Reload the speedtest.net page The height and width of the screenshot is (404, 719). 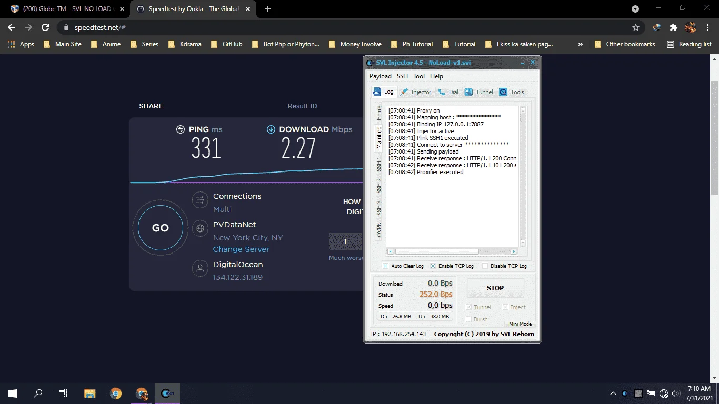pyautogui.click(x=46, y=27)
